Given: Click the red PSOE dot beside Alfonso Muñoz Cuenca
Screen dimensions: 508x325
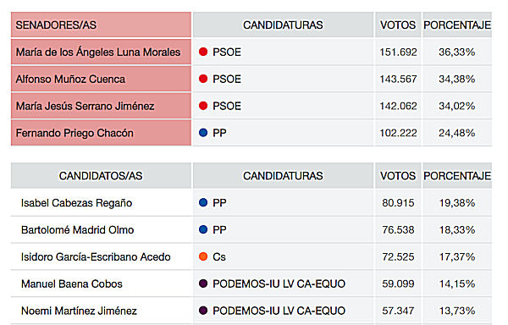Looking at the screenshot, I should click(203, 79).
